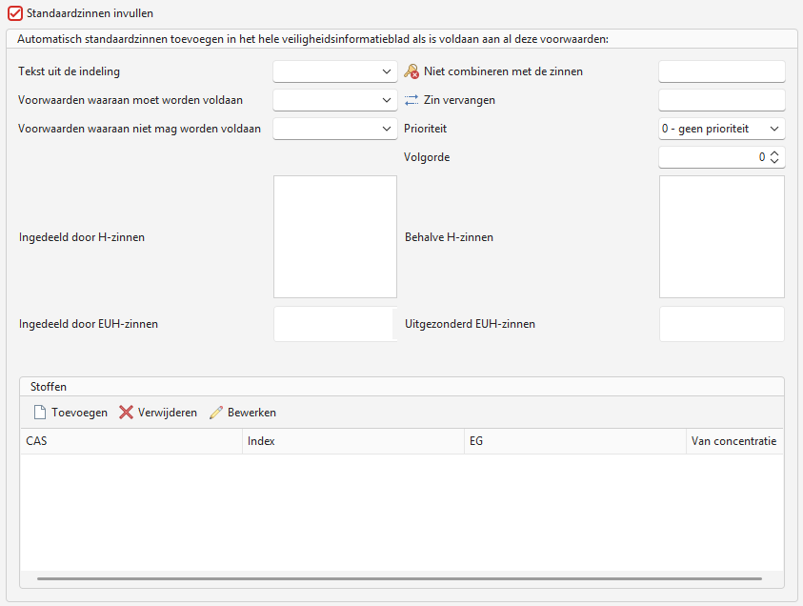
Task: Open the Prioriteit dropdown
Action: click(722, 129)
